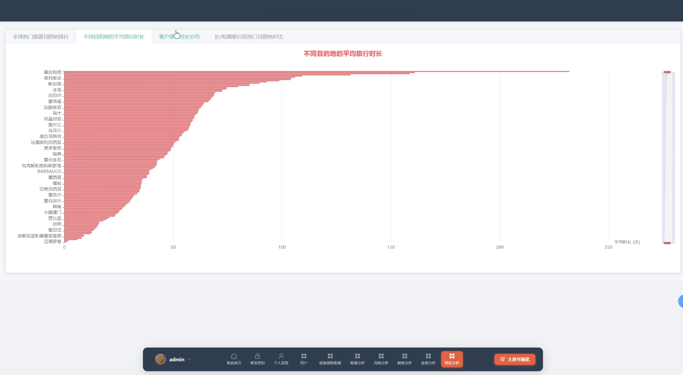The image size is (683, 375).
Task: Click the chart title 不同目的地的平均旅行时长
Action: click(343, 54)
